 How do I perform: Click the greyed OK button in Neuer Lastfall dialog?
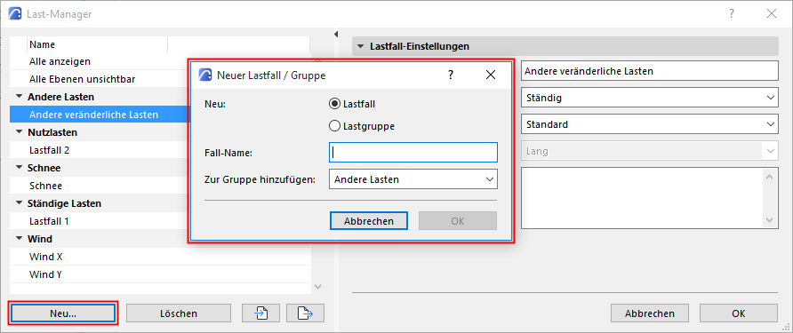(x=458, y=221)
